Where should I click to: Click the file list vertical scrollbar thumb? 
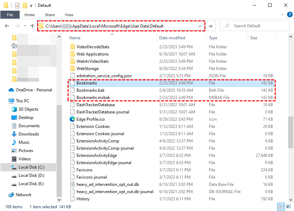(x=291, y=132)
